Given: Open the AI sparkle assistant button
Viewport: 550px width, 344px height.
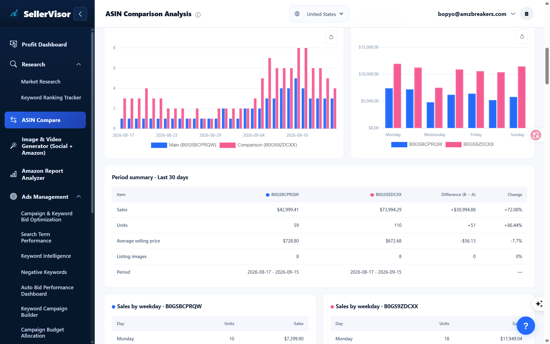Looking at the screenshot, I should pyautogui.click(x=539, y=304).
